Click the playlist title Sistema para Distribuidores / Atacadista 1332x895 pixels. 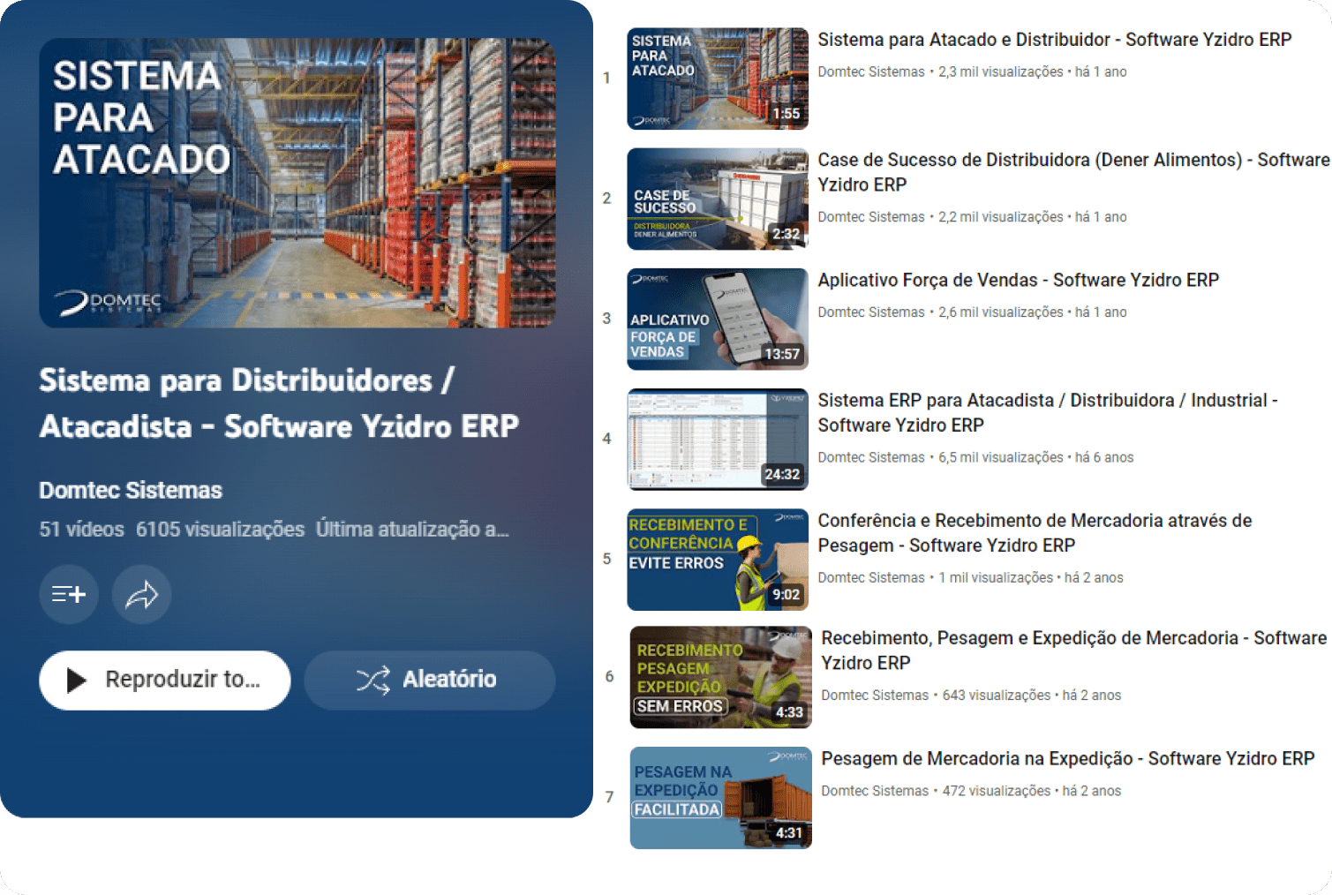click(x=279, y=403)
